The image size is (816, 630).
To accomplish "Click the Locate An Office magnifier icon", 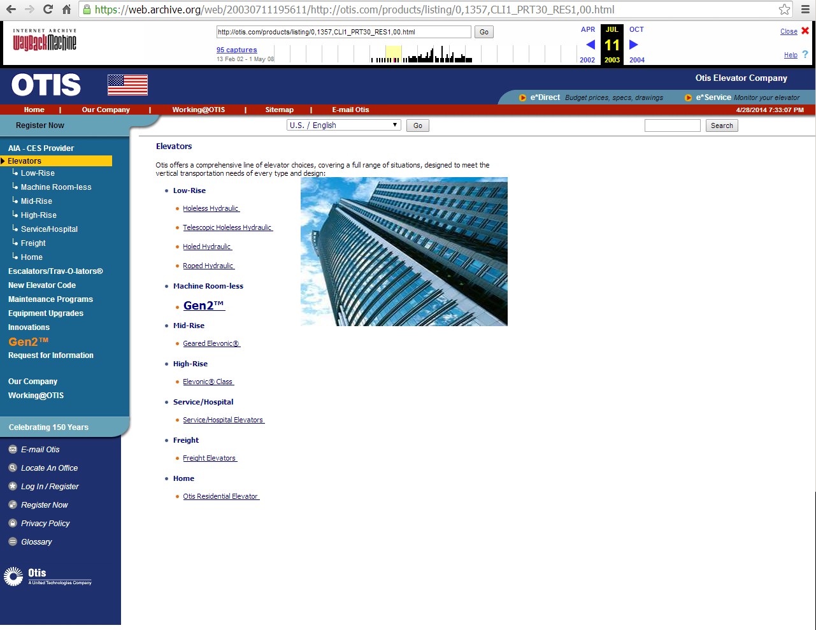I will click(x=13, y=468).
